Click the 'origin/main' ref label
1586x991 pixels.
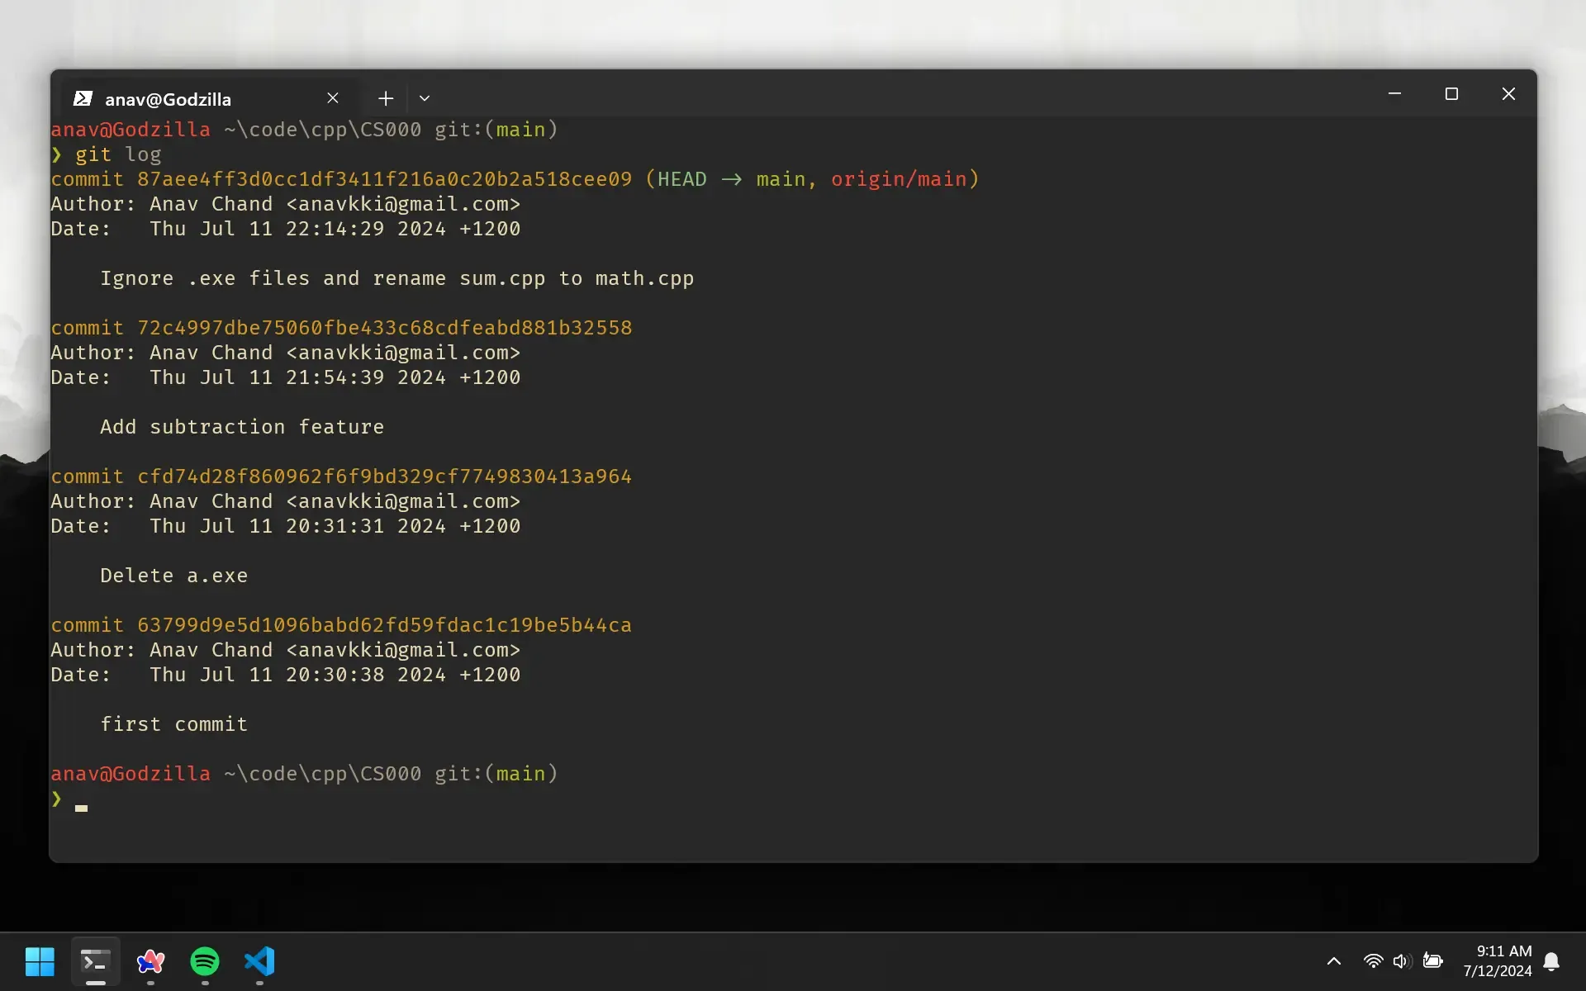pos(899,179)
